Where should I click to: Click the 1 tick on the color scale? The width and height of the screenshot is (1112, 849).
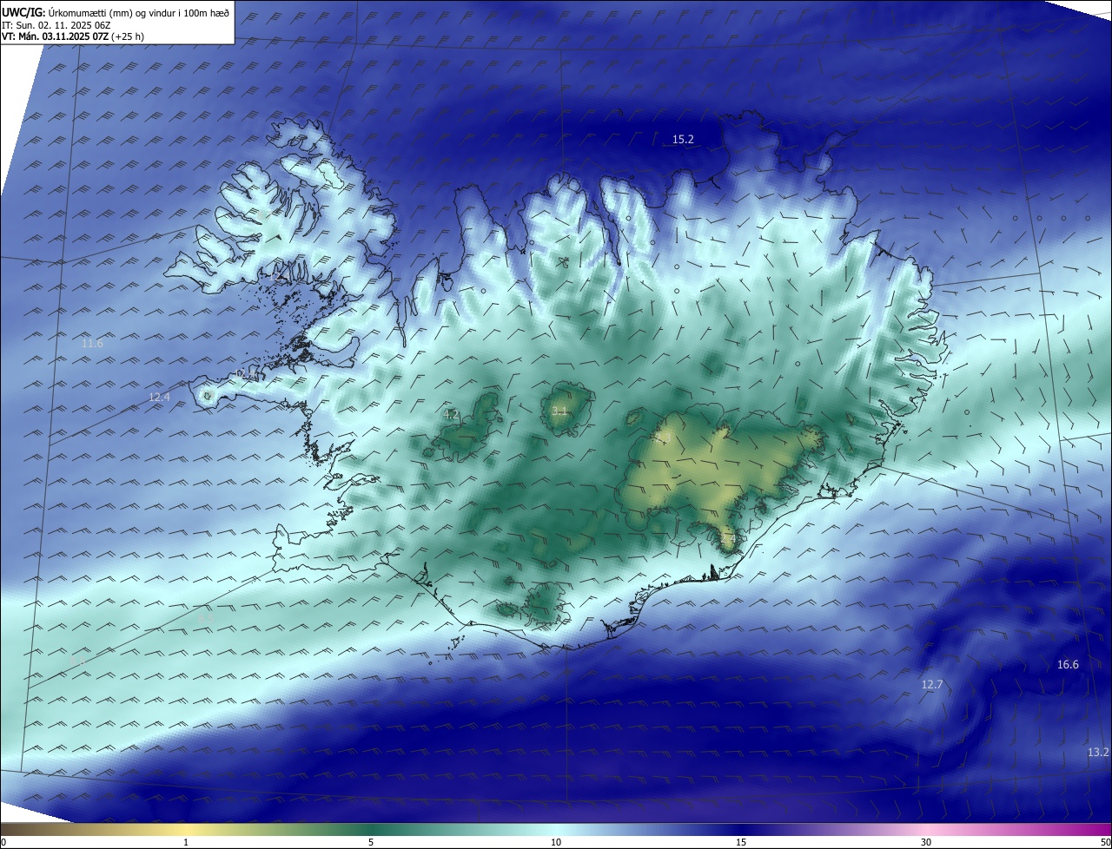pos(186,842)
